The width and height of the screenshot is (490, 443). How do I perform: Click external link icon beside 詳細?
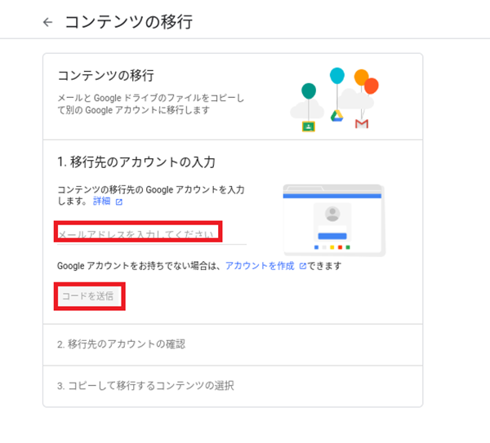pos(119,202)
